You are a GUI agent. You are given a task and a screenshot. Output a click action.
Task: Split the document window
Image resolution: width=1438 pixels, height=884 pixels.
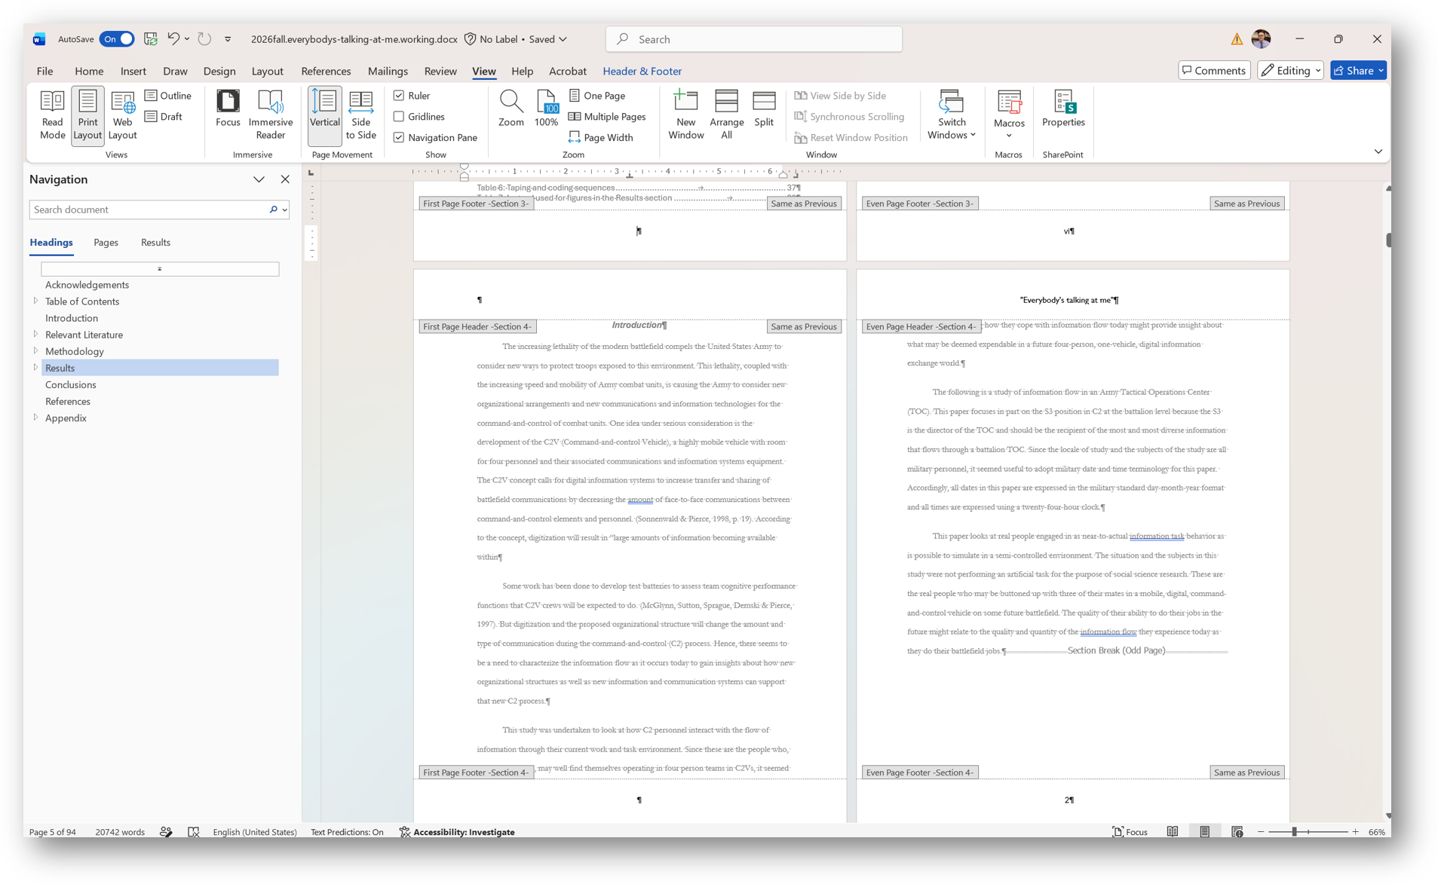764,109
